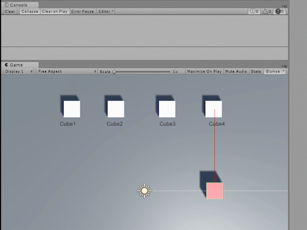
Task: Toggle Collapse in Console toolbar
Action: pyautogui.click(x=30, y=11)
